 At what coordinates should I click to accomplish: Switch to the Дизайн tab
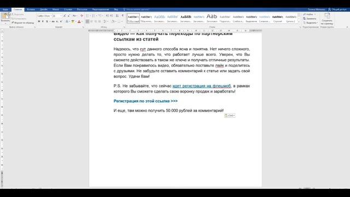(x=44, y=10)
